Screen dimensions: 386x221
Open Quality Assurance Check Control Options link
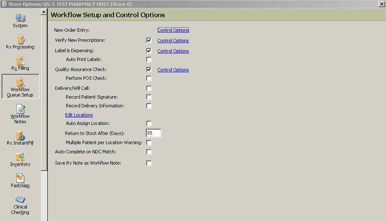173,70
